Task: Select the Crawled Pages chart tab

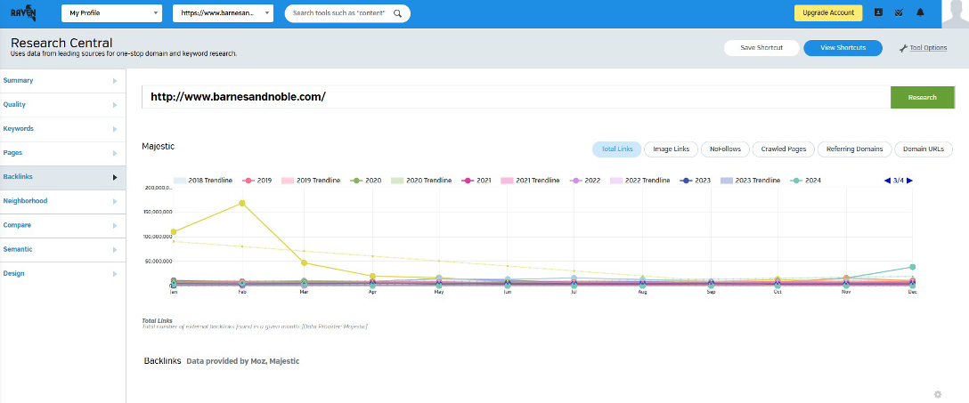Action: pyautogui.click(x=784, y=149)
